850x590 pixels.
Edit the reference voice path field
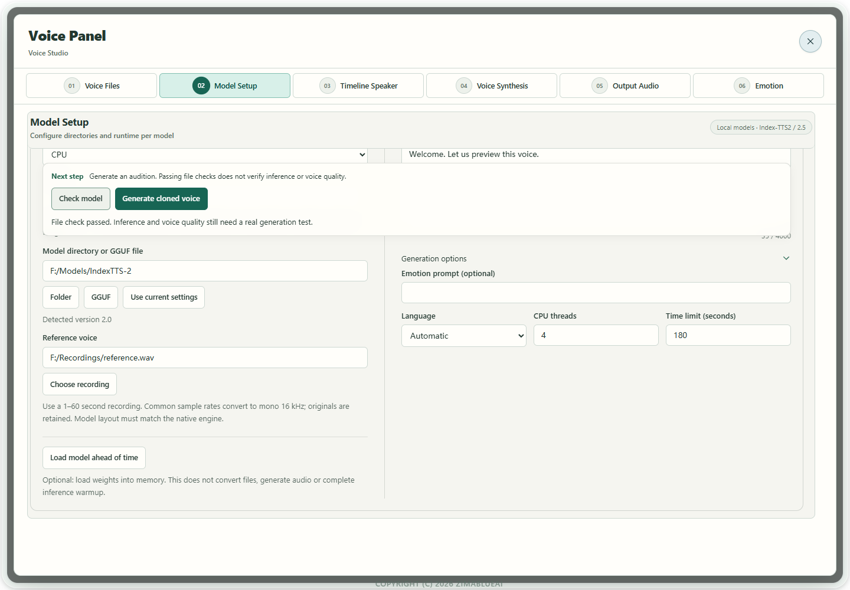click(205, 358)
